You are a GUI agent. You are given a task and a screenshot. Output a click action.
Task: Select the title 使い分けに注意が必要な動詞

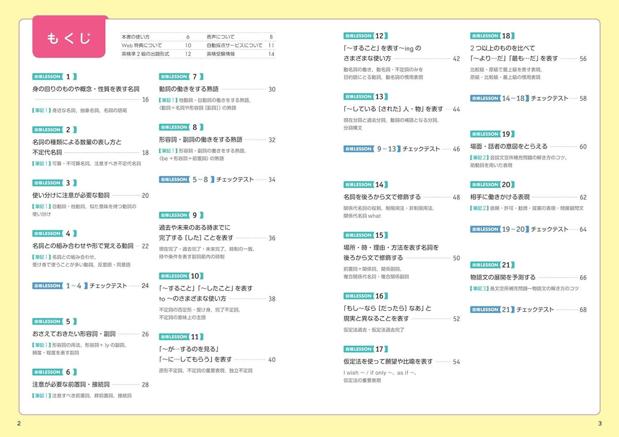(71, 196)
